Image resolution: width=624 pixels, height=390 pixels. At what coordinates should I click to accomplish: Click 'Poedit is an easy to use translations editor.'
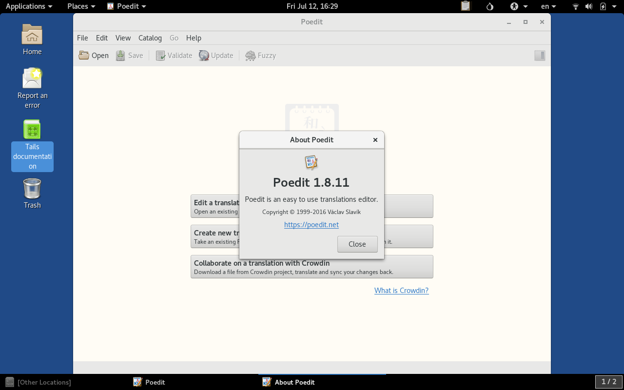click(311, 199)
